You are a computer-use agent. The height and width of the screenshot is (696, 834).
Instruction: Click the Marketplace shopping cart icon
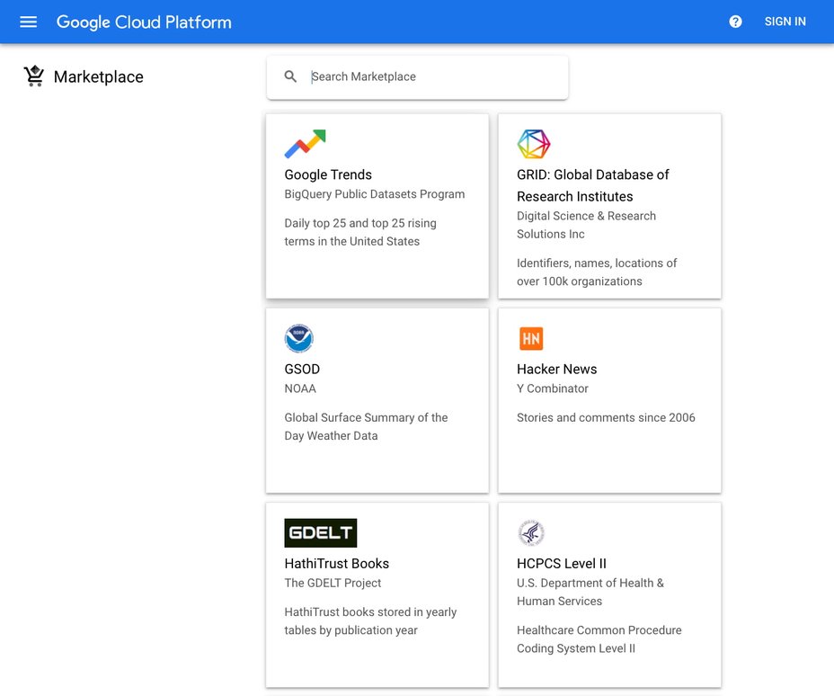point(34,76)
